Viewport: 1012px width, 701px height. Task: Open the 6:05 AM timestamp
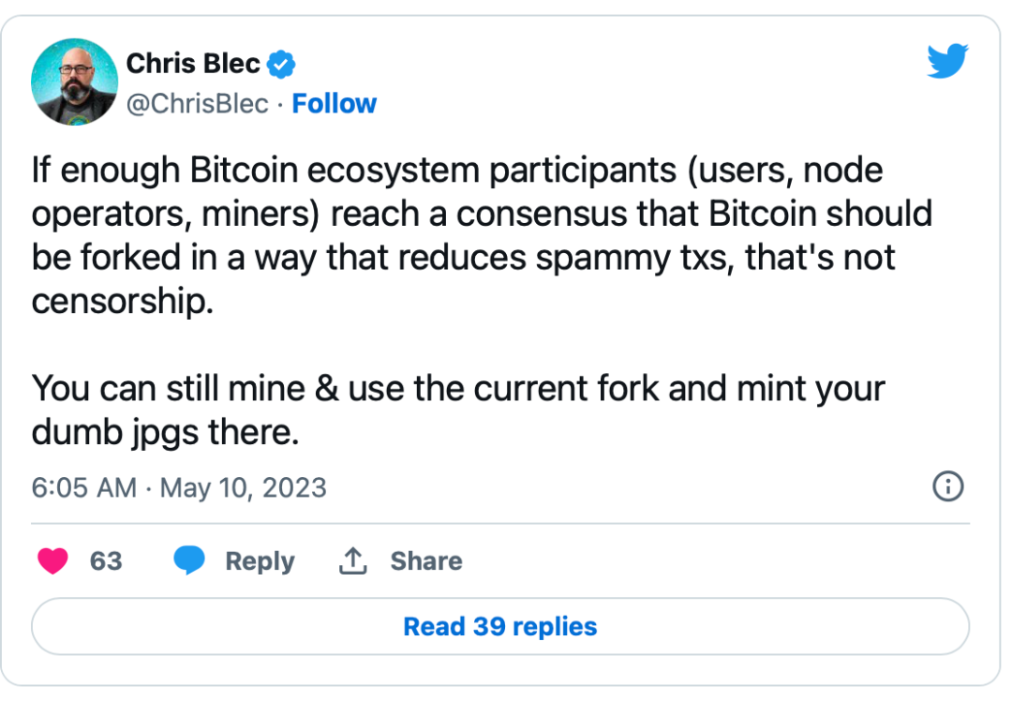pyautogui.click(x=84, y=487)
